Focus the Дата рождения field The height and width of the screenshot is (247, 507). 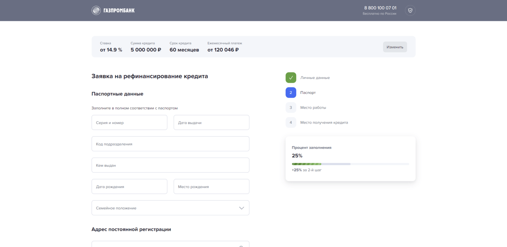(x=129, y=186)
